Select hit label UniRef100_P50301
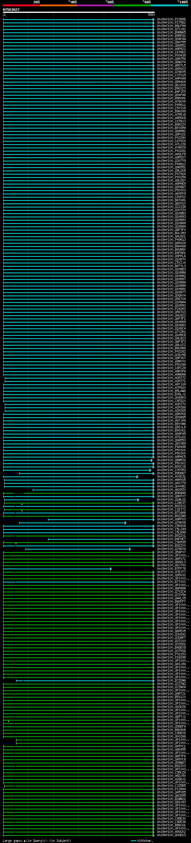Image resolution: width=191 pixels, height=843 pixels. pos(171,450)
